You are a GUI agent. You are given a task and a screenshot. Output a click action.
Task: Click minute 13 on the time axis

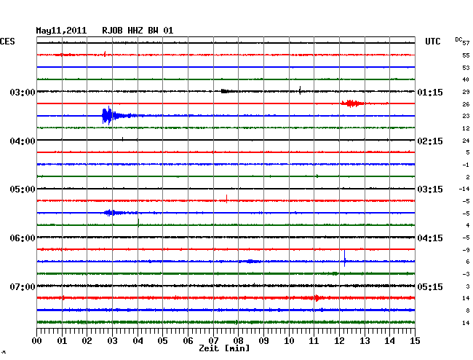coord(365,341)
